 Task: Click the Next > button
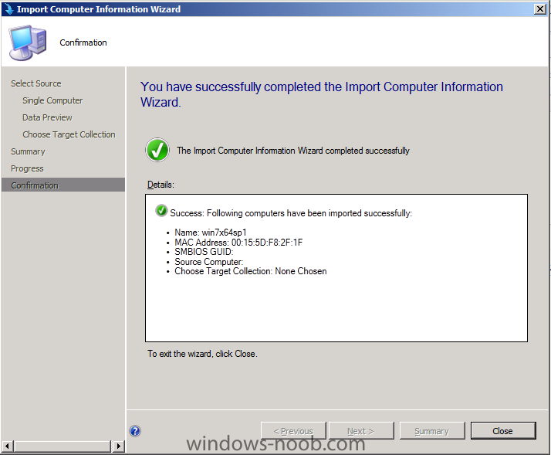(361, 431)
